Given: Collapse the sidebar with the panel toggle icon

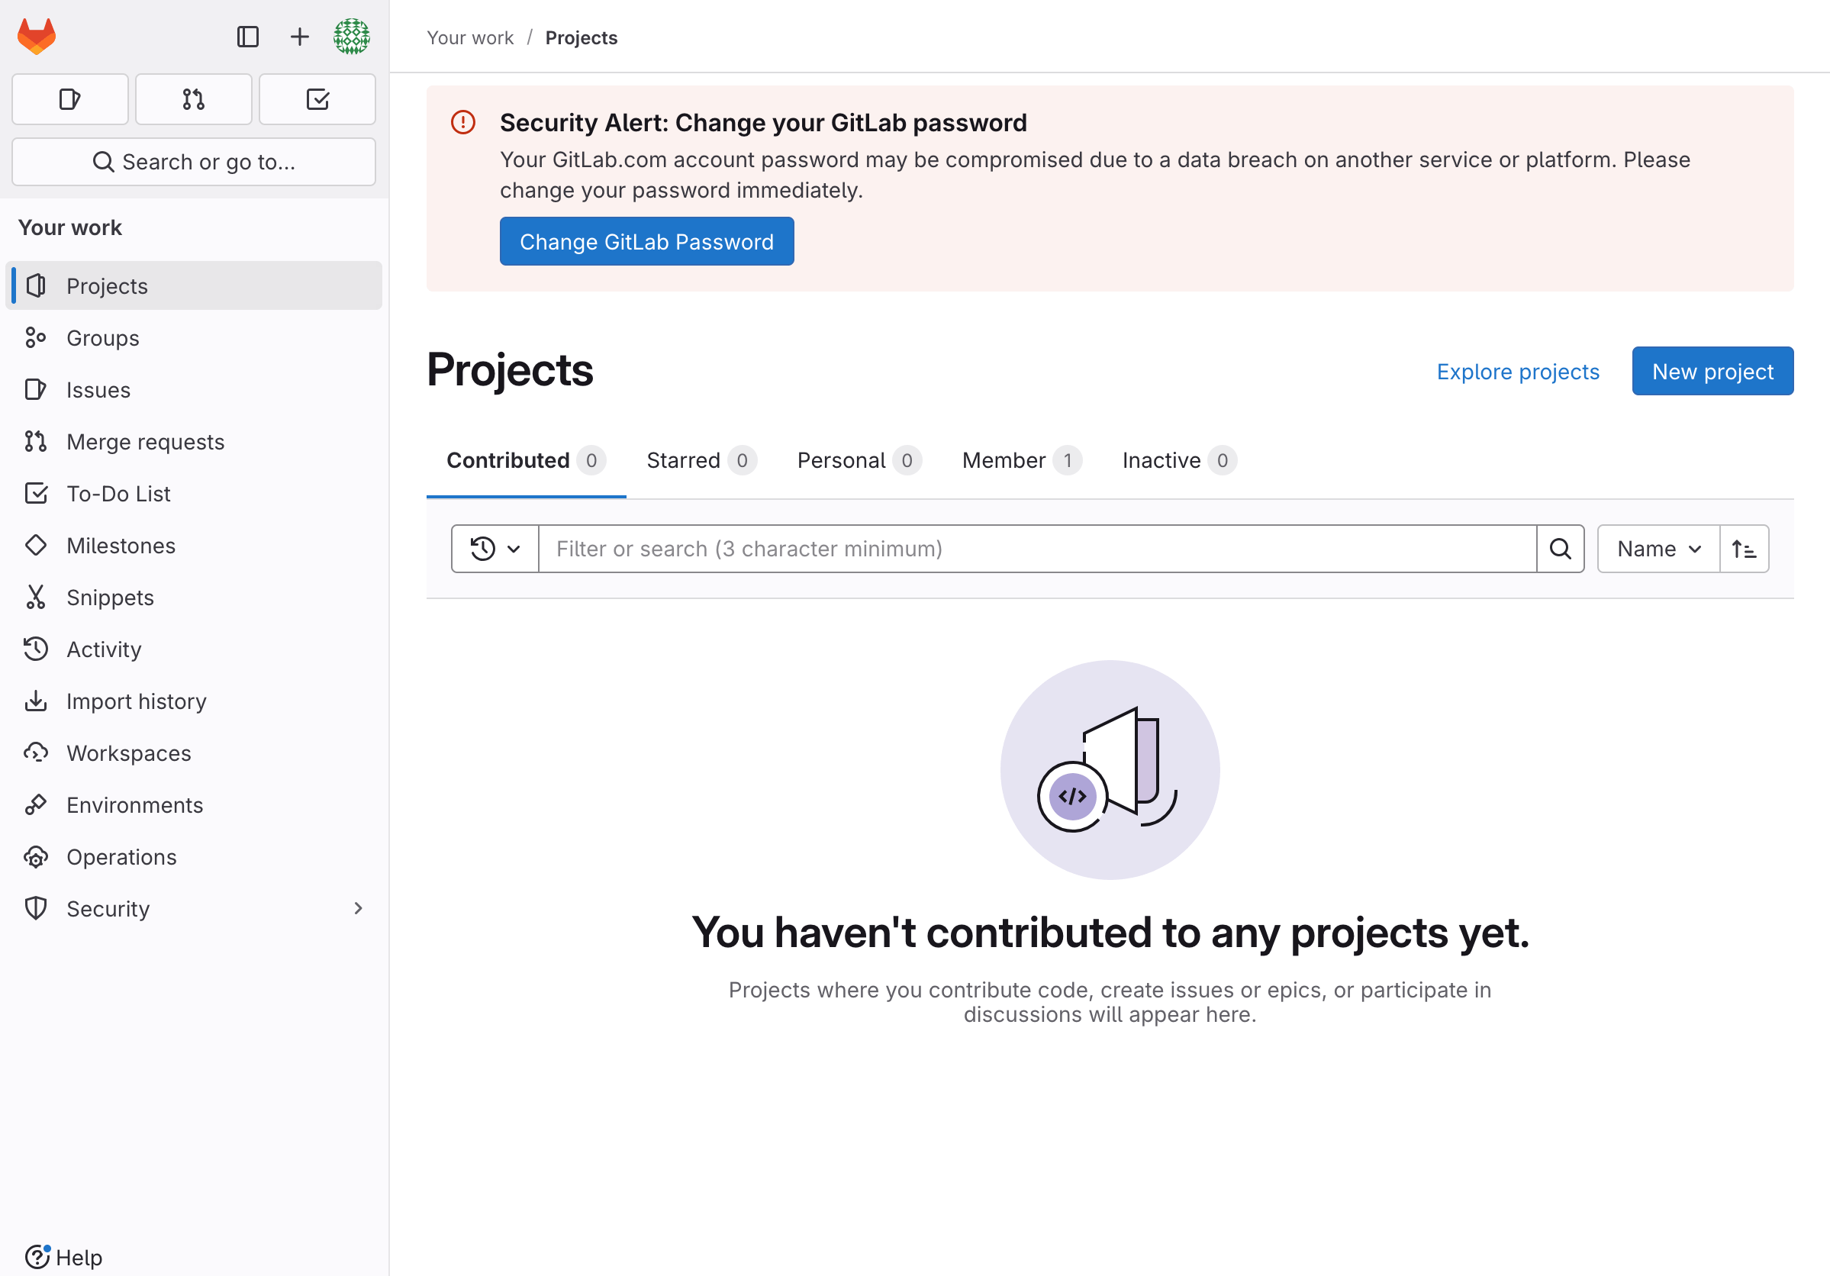Looking at the screenshot, I should [248, 37].
